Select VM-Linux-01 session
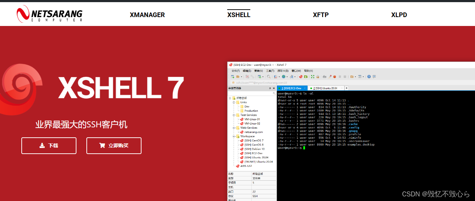The image size is (475, 201). (x=252, y=119)
